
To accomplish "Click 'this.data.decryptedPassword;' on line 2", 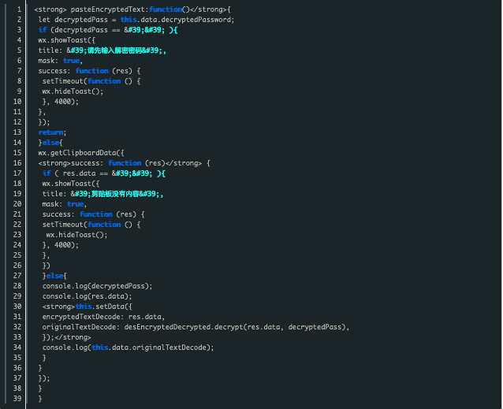I will [x=177, y=20].
